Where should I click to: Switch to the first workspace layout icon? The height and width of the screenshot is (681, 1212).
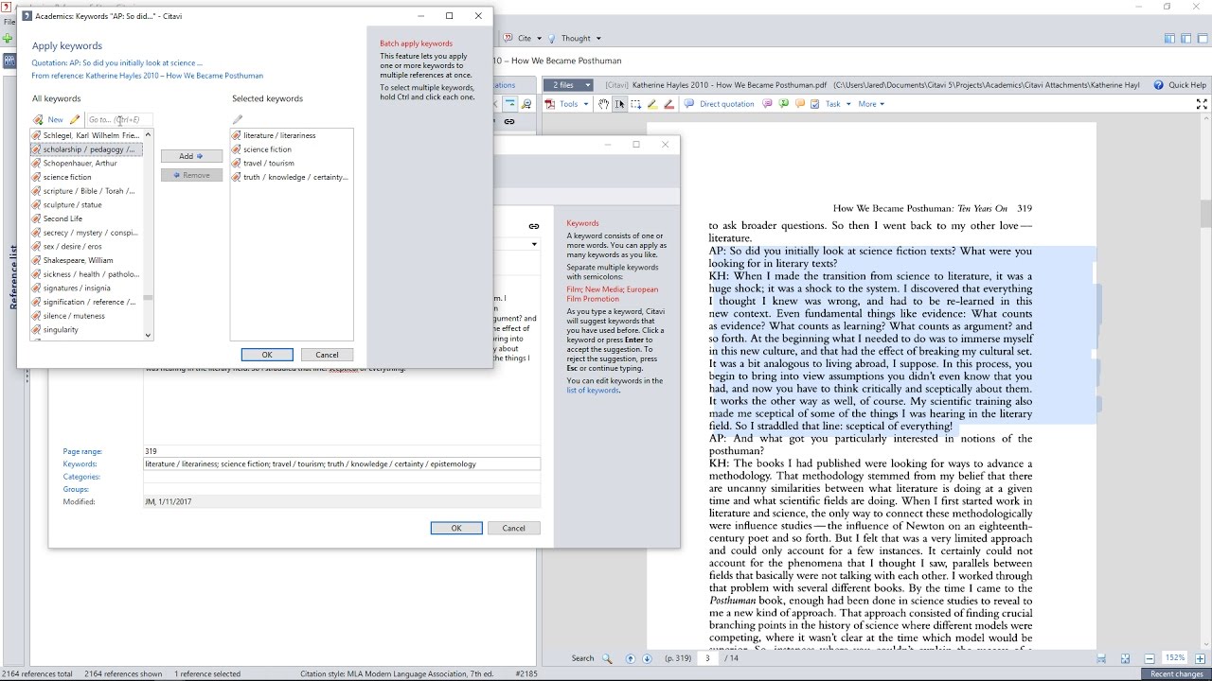click(1170, 38)
